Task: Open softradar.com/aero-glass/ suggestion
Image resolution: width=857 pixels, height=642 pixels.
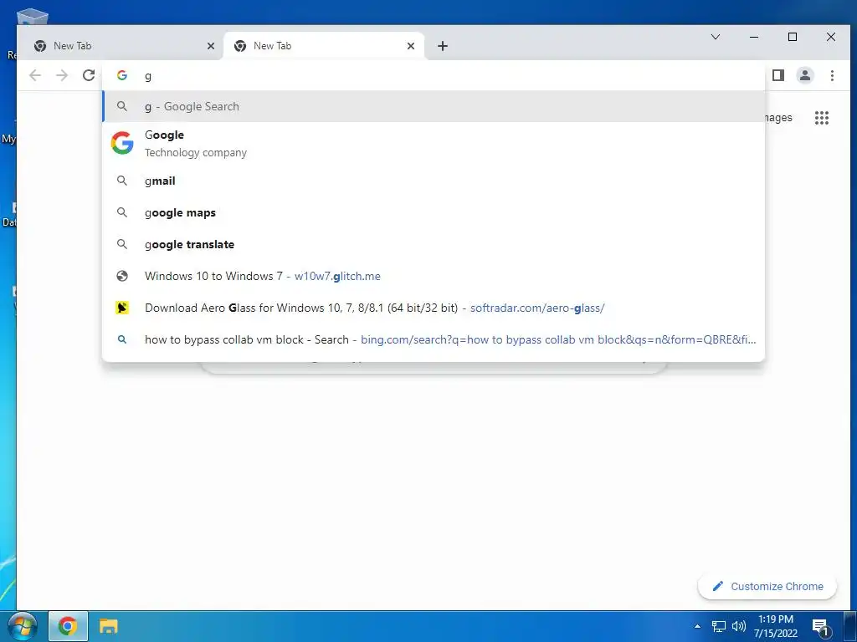Action: tap(434, 308)
